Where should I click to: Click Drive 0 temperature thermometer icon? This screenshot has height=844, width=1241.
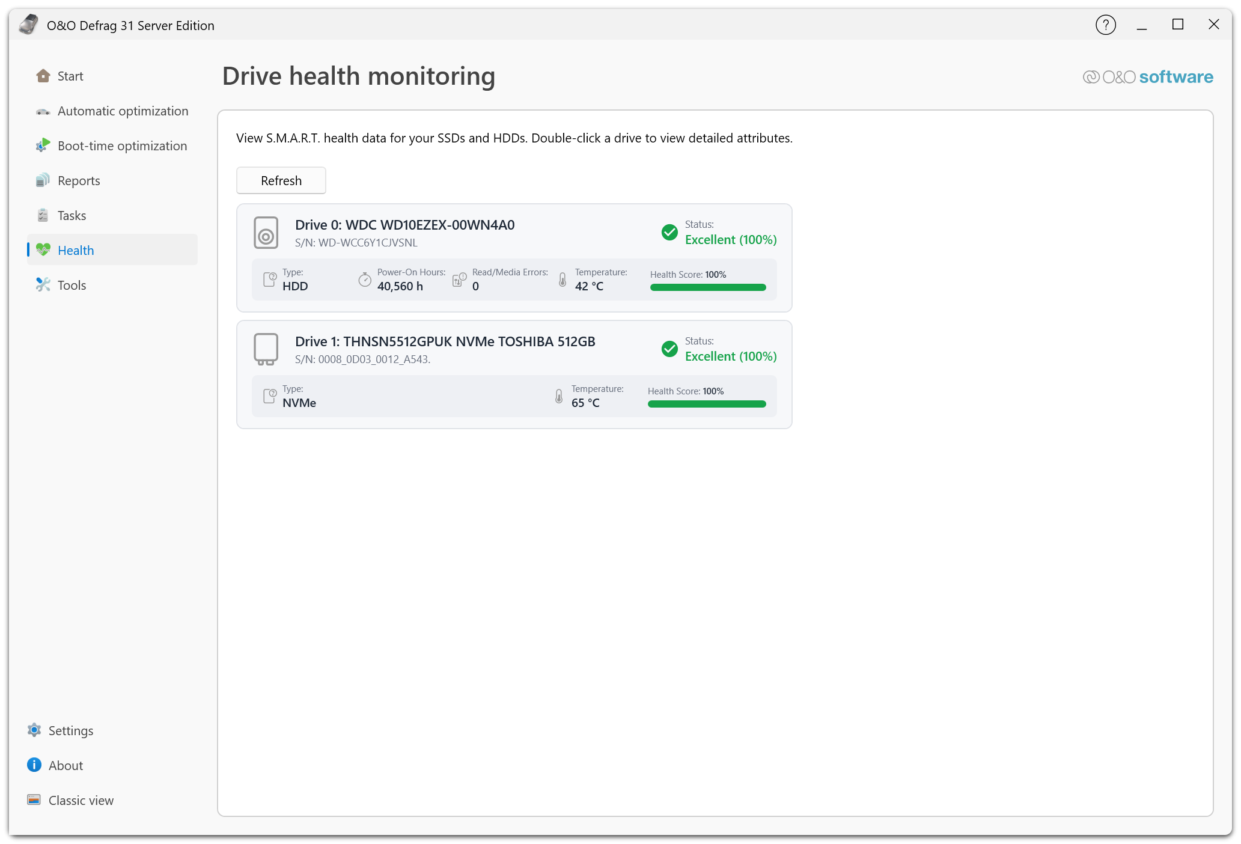point(563,280)
